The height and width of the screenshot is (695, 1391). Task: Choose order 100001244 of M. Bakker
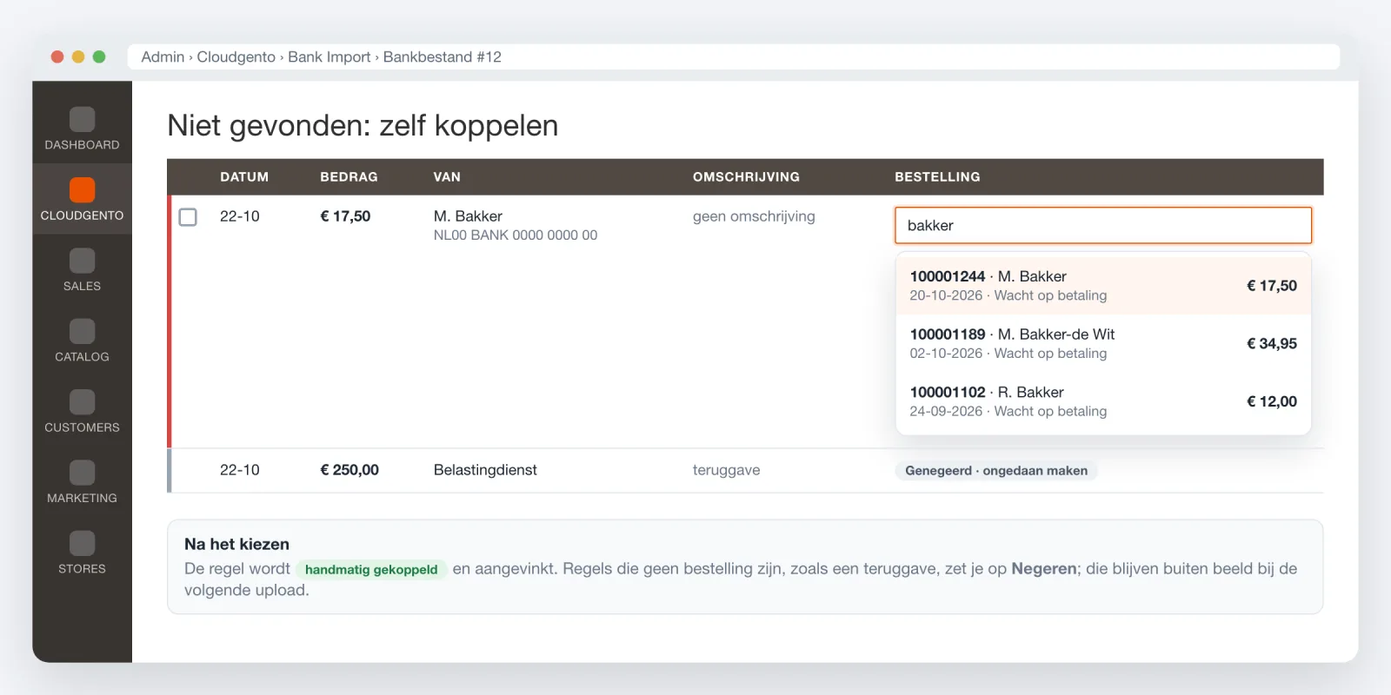tap(1103, 286)
